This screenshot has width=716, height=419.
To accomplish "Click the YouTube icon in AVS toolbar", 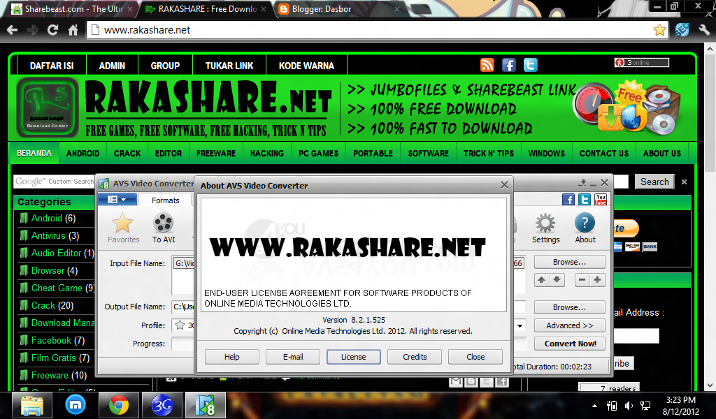I will tap(601, 199).
